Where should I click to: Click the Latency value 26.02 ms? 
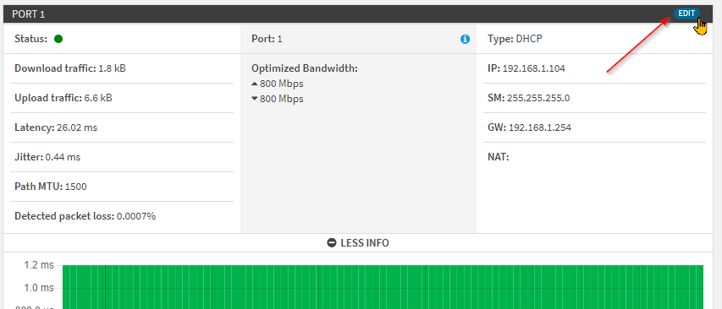[77, 127]
